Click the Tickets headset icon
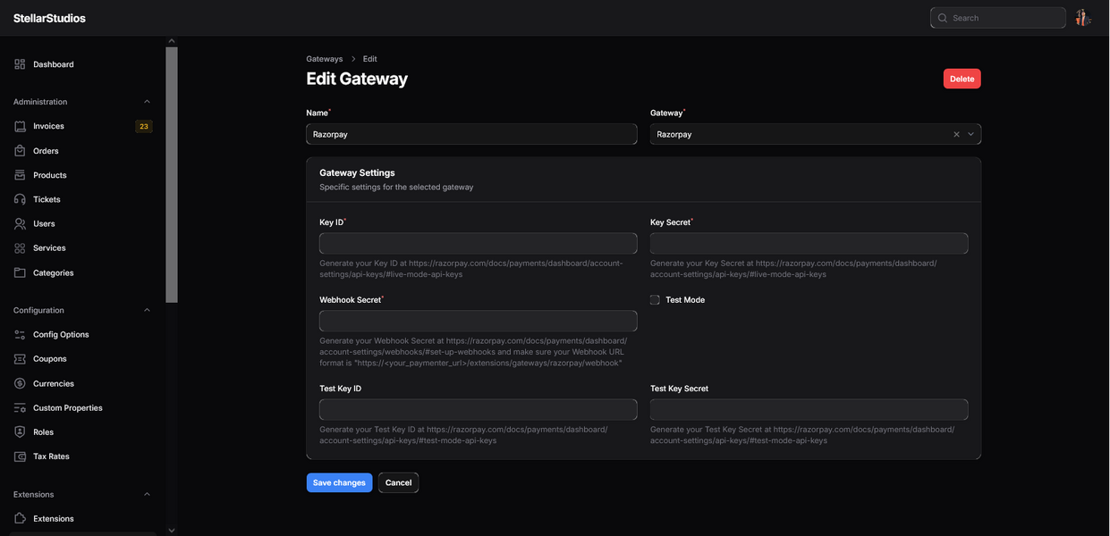This screenshot has height=536, width=1110. click(20, 199)
